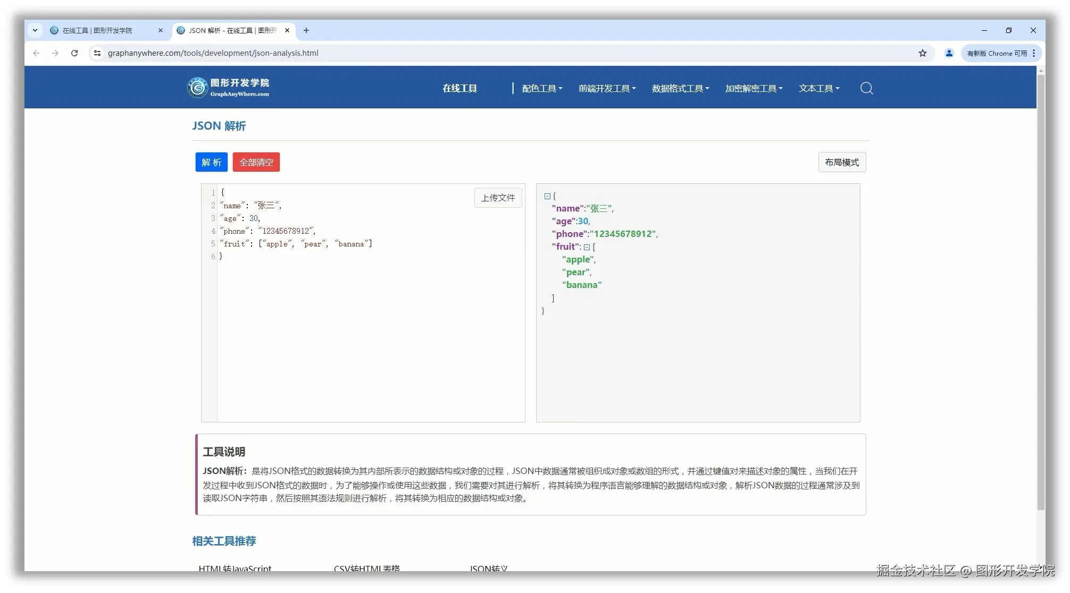This screenshot has height=593, width=1070.
Task: Click the GraphAnyWhere site logo
Action: (x=229, y=87)
